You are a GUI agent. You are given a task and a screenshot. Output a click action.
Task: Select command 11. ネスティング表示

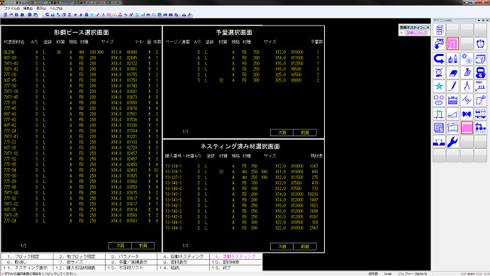[x=27, y=268]
